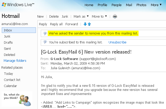Go to the Photos page
Viewport: 166px width, 109px height.
point(141,5)
